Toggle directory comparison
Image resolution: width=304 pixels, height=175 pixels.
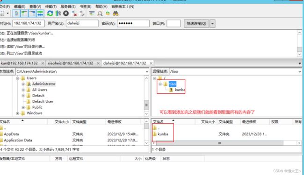(100, 14)
